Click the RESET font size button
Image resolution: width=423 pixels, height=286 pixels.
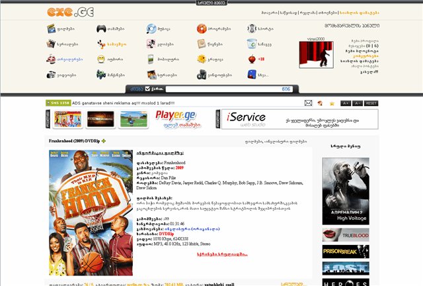point(371,103)
